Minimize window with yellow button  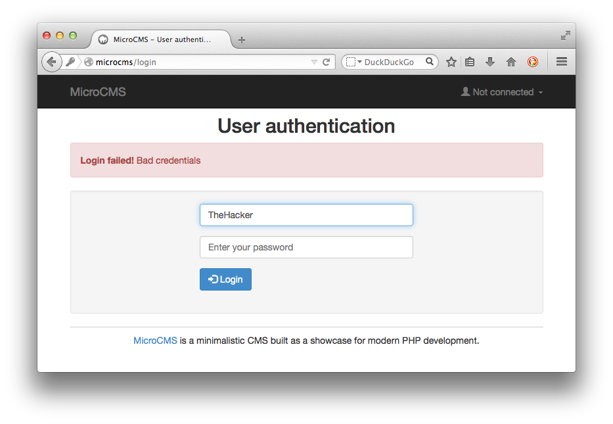tap(60, 35)
